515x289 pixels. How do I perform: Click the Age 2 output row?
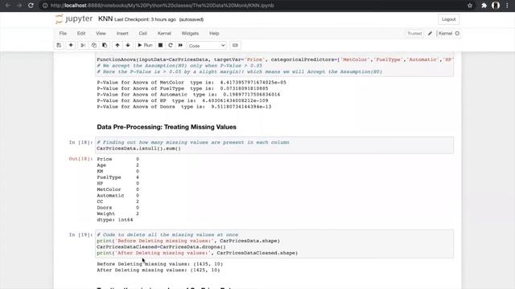click(x=117, y=165)
